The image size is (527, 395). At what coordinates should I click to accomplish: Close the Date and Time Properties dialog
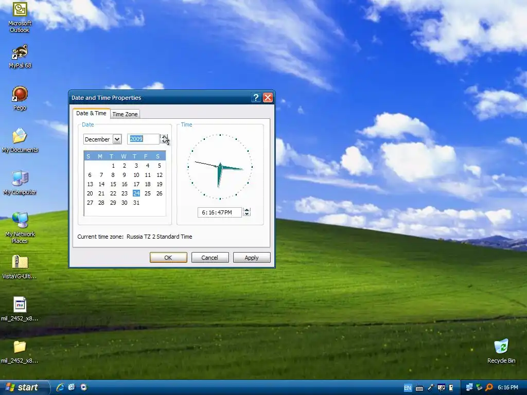point(268,98)
